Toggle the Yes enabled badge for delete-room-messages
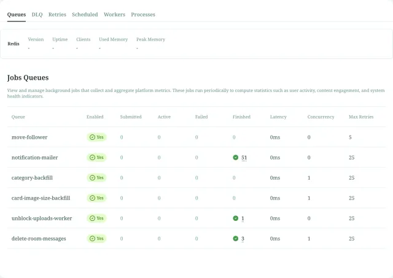This screenshot has height=278, width=393. (x=96, y=239)
